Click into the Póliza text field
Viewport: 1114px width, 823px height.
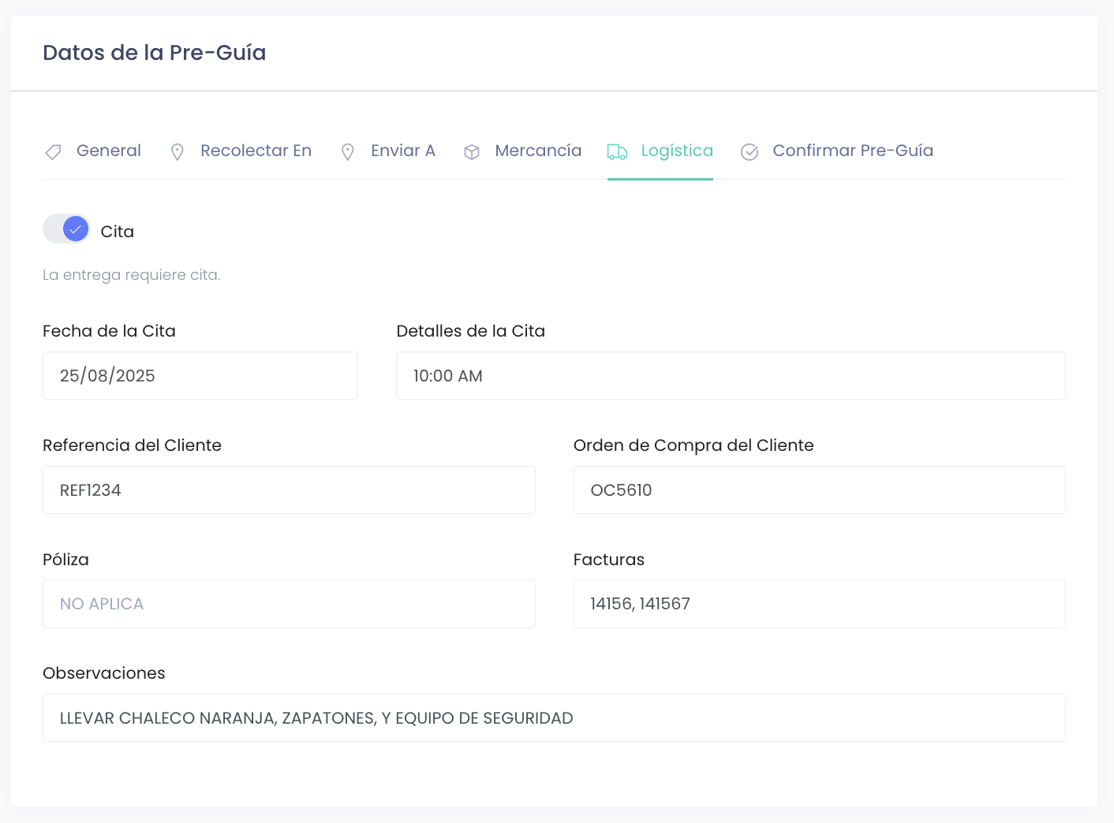tap(289, 604)
